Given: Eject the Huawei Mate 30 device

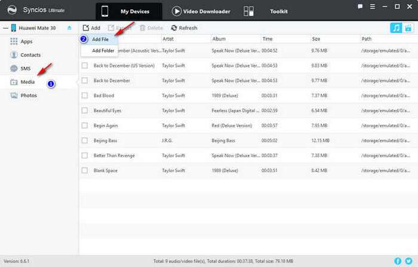Looking at the screenshot, I should (x=70, y=27).
